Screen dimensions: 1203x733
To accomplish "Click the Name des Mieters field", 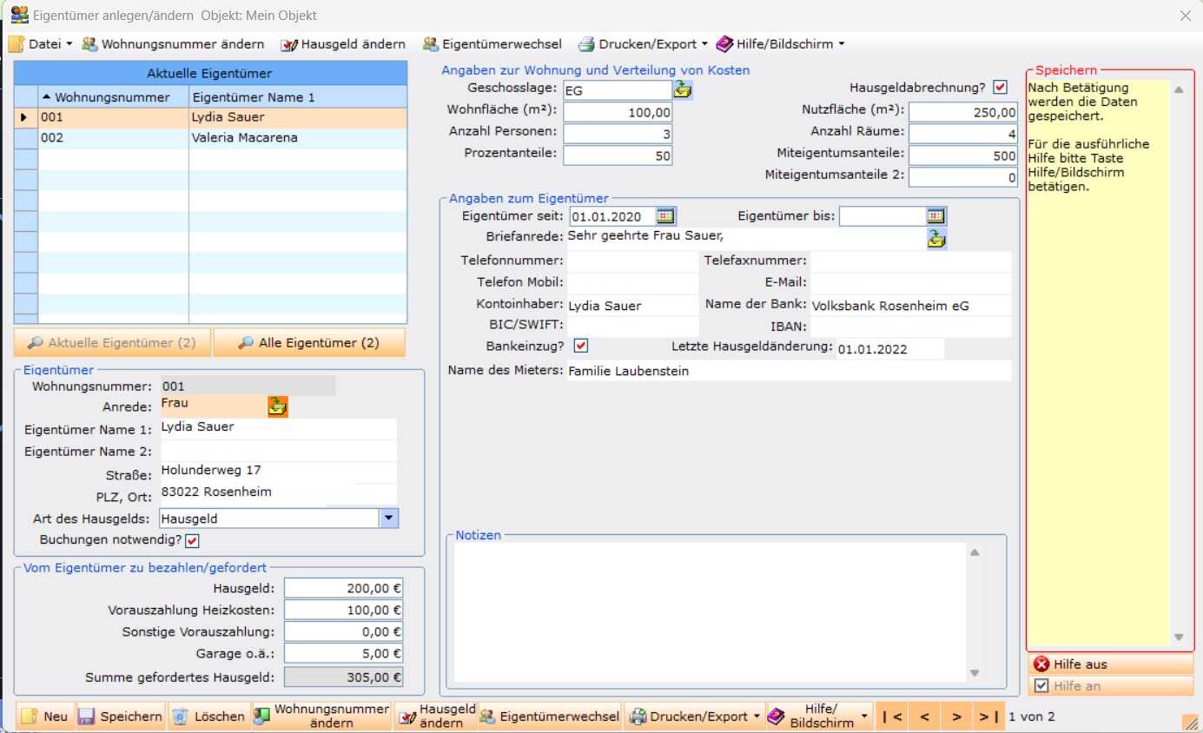I will pyautogui.click(x=789, y=371).
